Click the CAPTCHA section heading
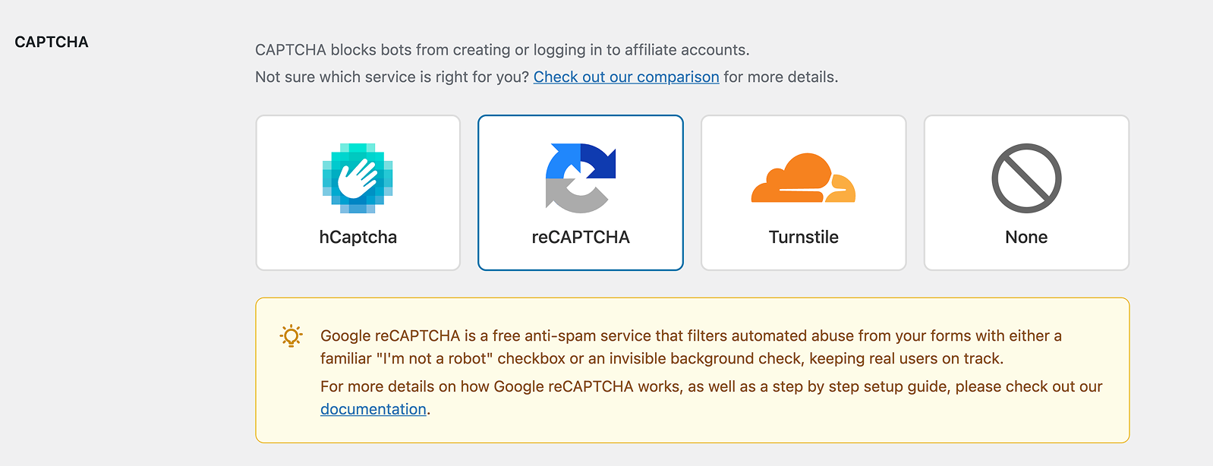This screenshot has width=1213, height=466. (52, 42)
